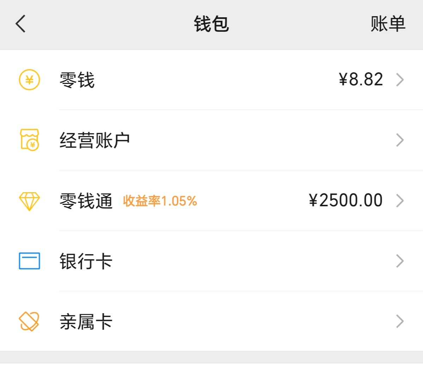Select the 零钱通 label

pyautogui.click(x=86, y=201)
